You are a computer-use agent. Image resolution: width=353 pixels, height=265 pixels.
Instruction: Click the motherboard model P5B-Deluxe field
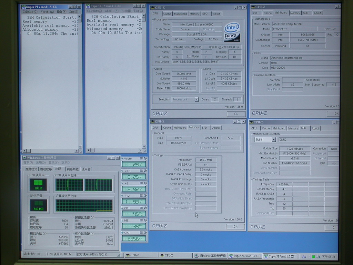pyautogui.click(x=294, y=29)
